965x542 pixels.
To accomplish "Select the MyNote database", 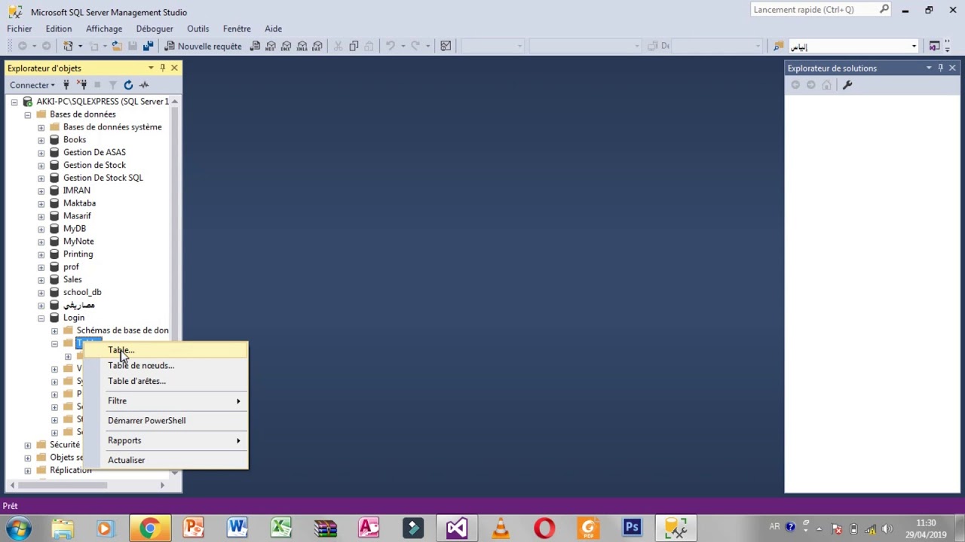I will 78,241.
